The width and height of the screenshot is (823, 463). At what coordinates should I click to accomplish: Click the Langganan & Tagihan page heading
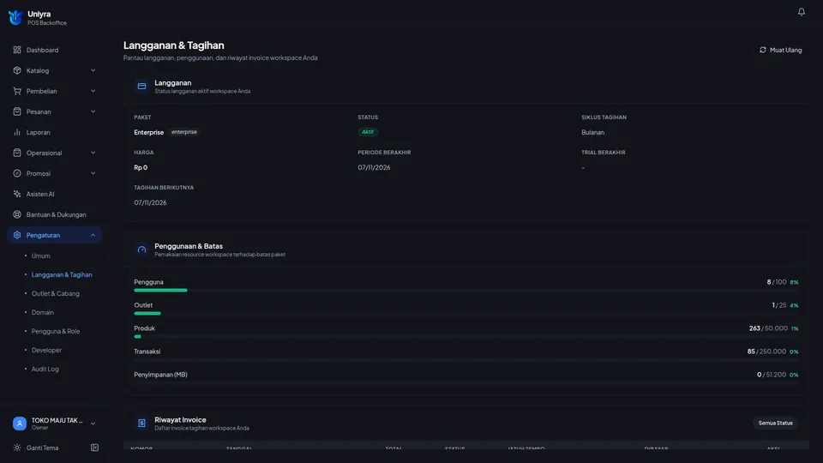tap(174, 45)
